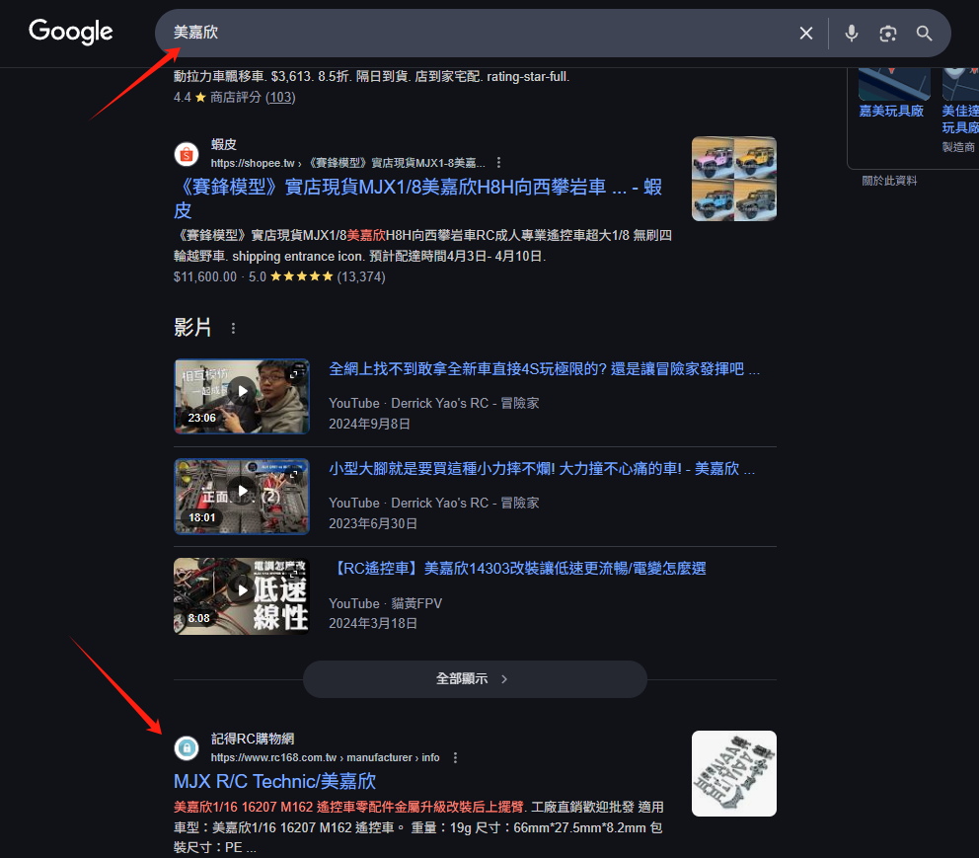The height and width of the screenshot is (858, 979).
Task: Open MJX R/C Technic/美嘉欣 result link
Action: pos(274,781)
